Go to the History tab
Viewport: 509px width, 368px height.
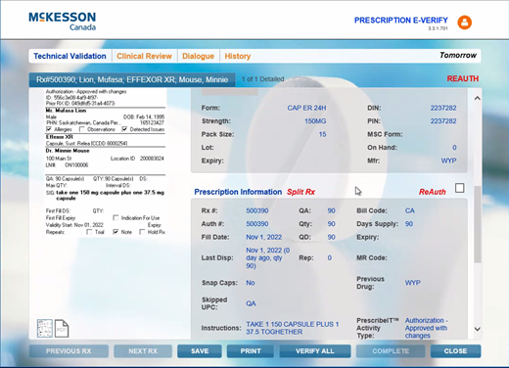[238, 56]
